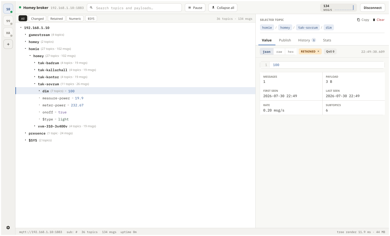Expand the homey (2 topics) node

pos(25,41)
